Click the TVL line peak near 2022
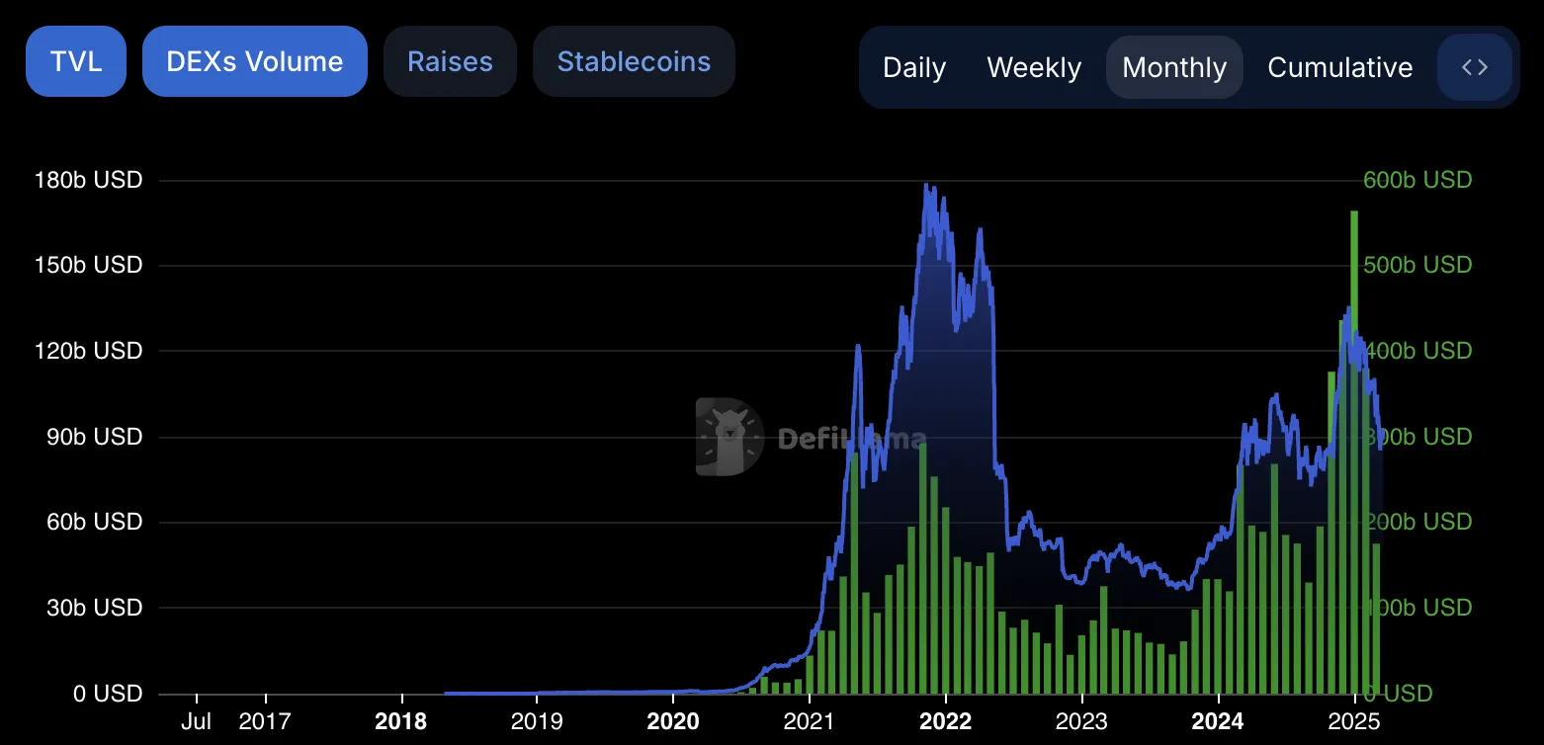 (x=926, y=186)
